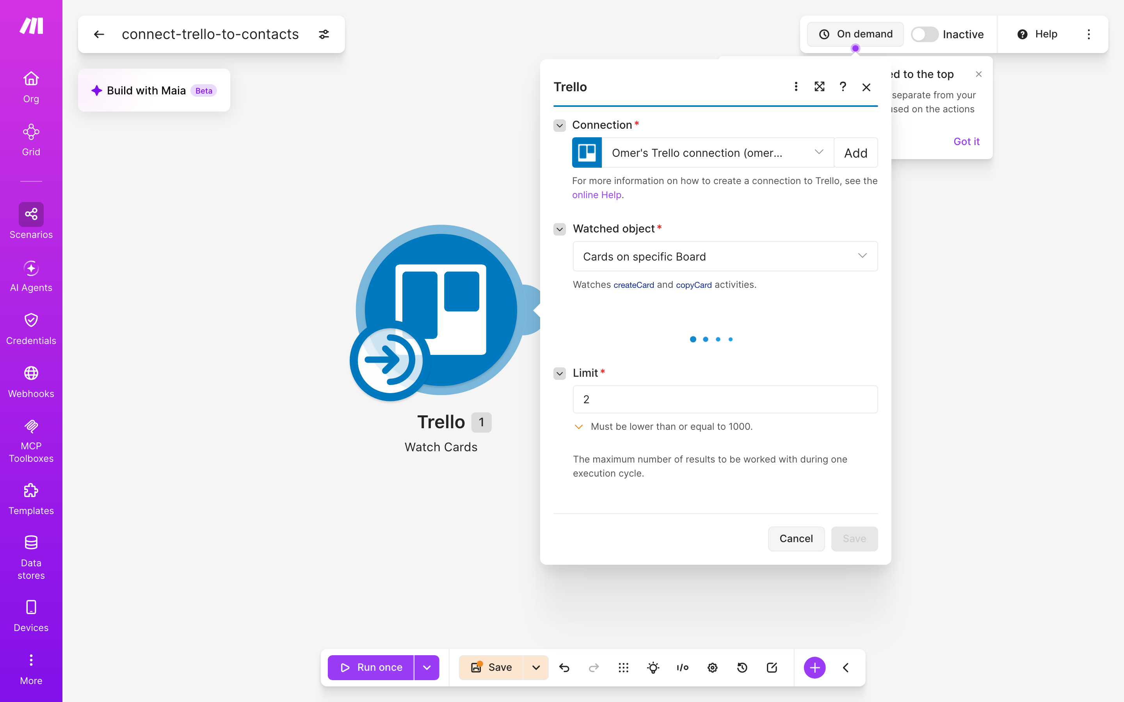Open scenario settings sliders icon
Viewport: 1124px width, 702px height.
(324, 34)
